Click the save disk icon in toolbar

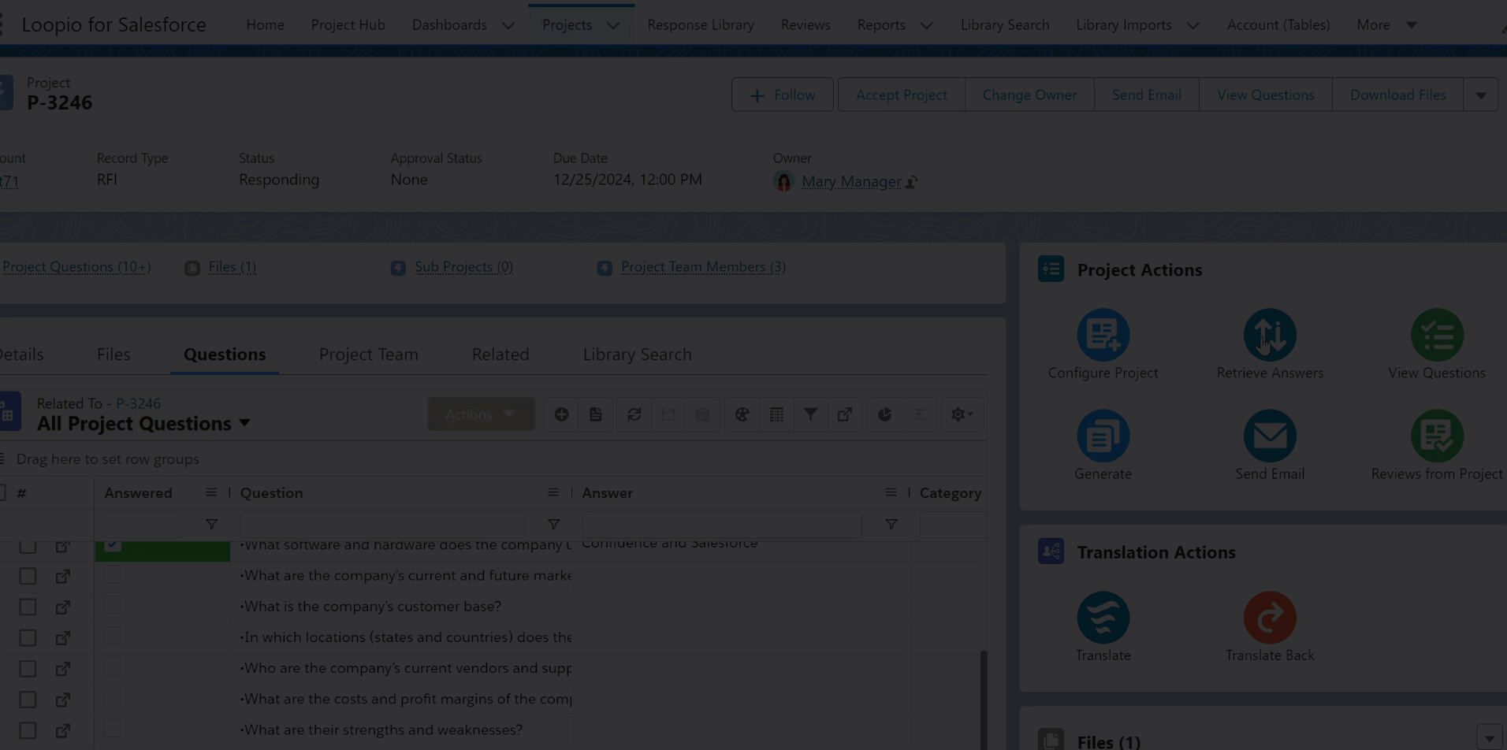click(668, 414)
